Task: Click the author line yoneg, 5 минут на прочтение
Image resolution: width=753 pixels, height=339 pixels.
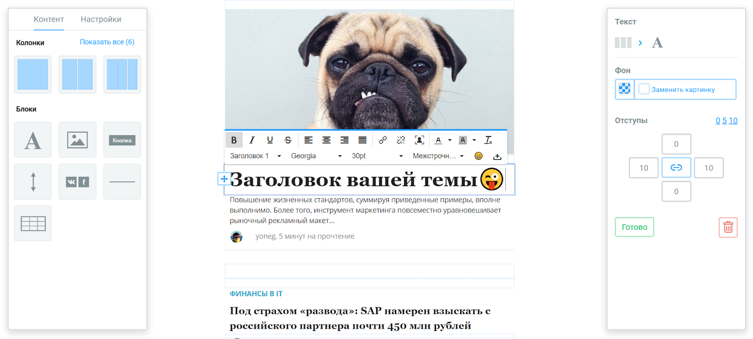Action: point(305,236)
